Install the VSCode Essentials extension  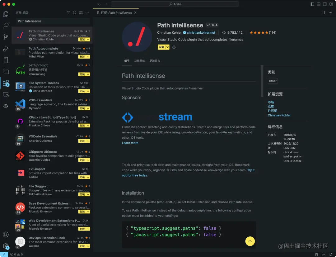82,141
